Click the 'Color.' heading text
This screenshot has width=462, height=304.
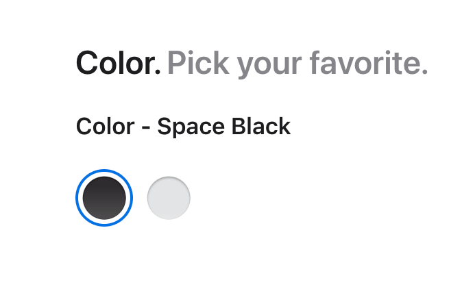point(118,64)
